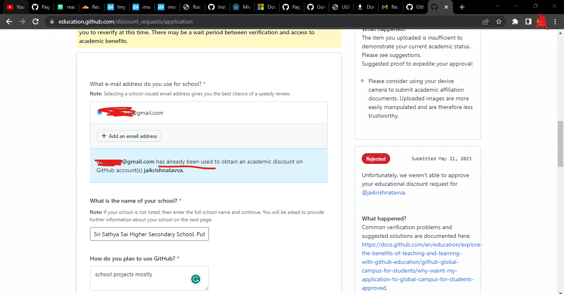Open the Chrome three-dot menu
Screen dimensions: 564x294
(555, 21)
